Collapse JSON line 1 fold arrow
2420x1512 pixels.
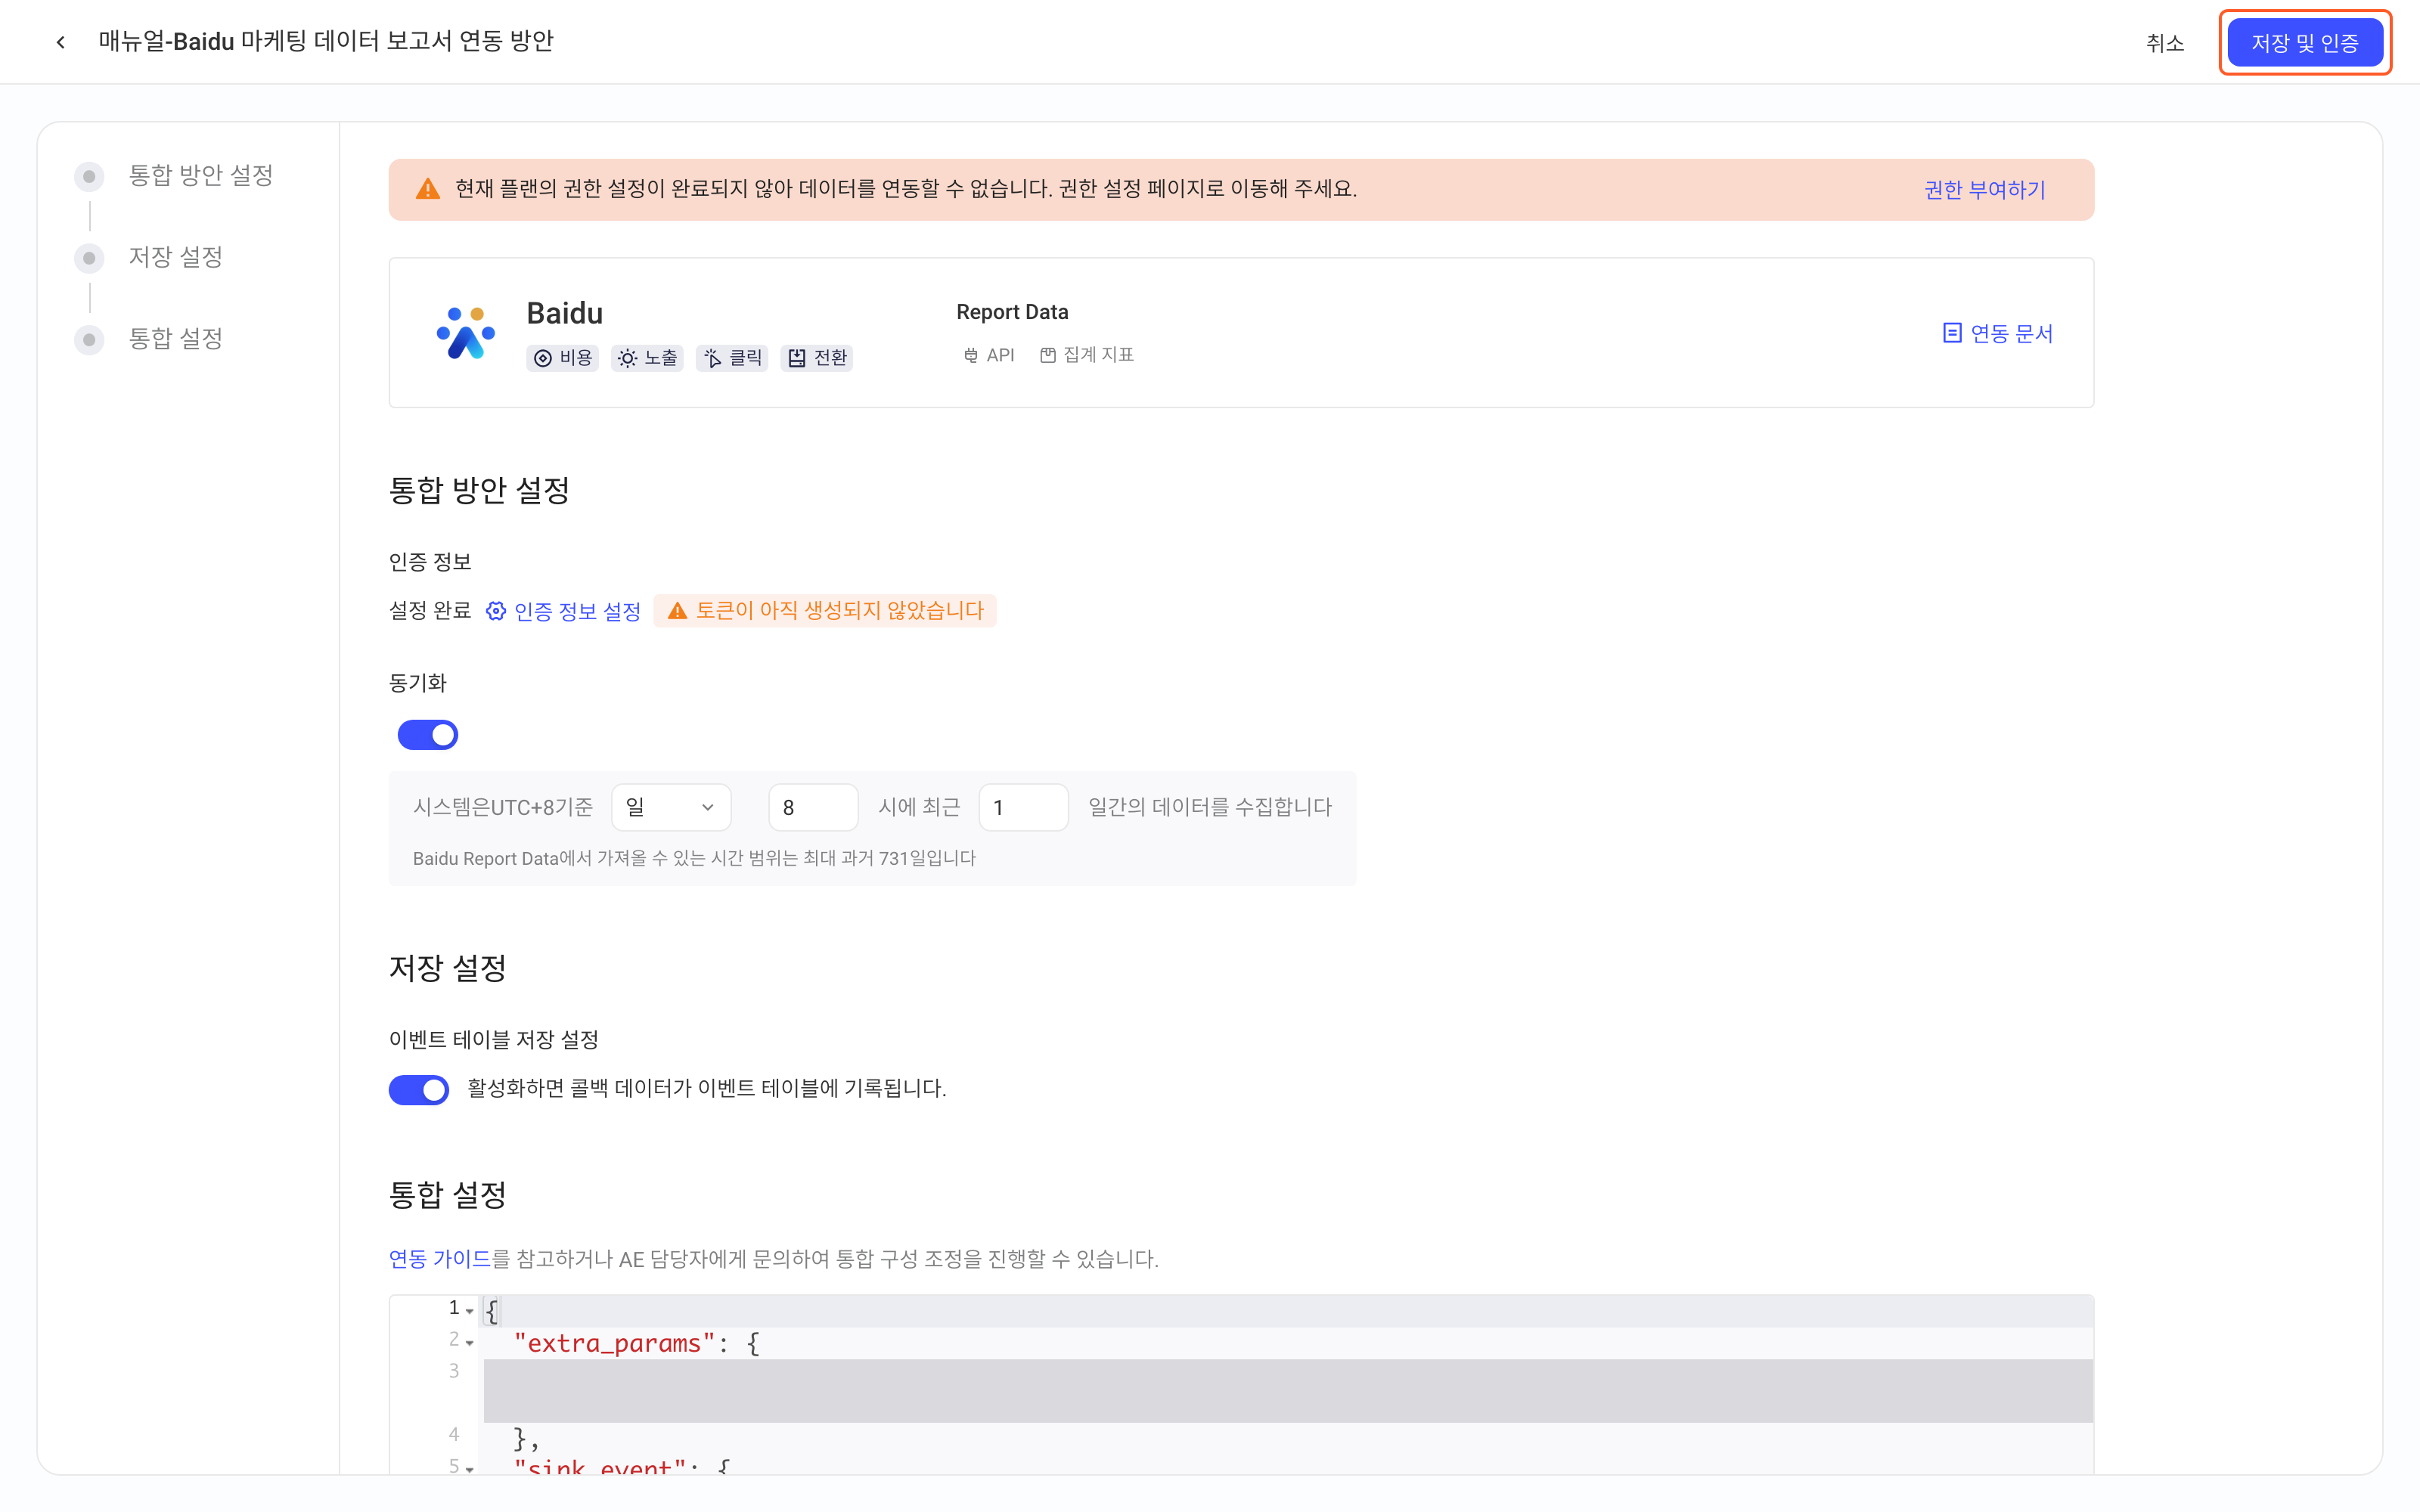(470, 1311)
